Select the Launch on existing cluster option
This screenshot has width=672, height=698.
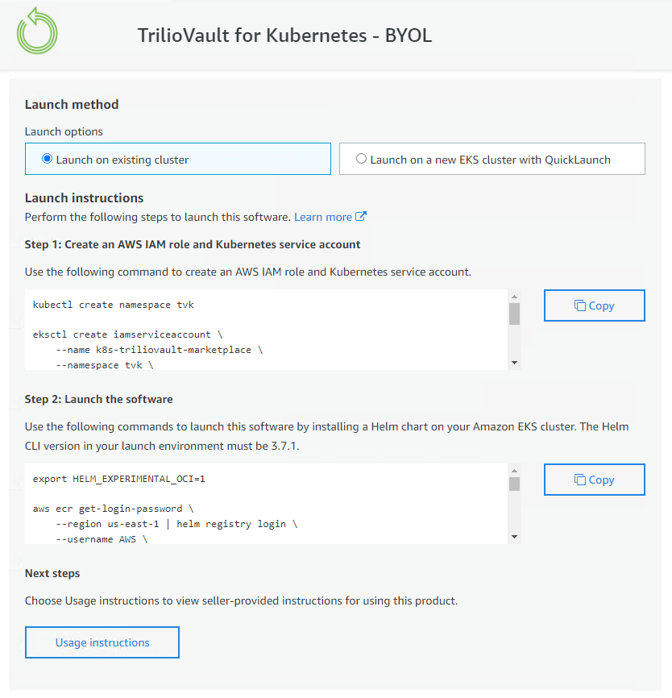(48, 160)
